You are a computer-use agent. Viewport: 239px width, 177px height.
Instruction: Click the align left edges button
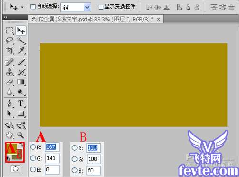point(179,7)
